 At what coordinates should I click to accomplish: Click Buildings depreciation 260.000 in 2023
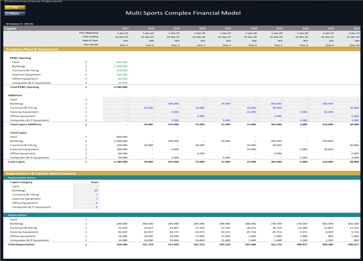point(122,224)
